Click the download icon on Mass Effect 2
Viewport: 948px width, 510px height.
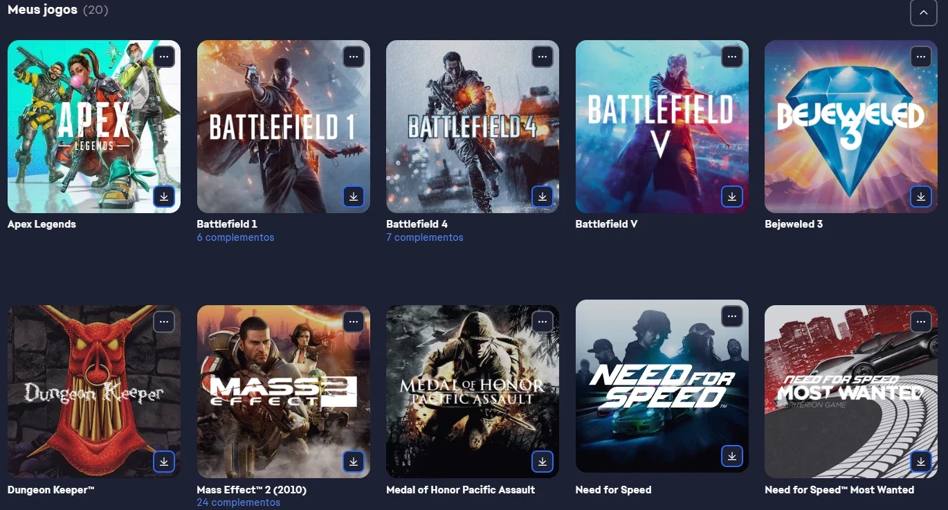pos(354,462)
